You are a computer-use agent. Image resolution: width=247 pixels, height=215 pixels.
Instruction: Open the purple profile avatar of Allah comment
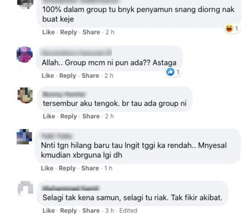(x=25, y=55)
